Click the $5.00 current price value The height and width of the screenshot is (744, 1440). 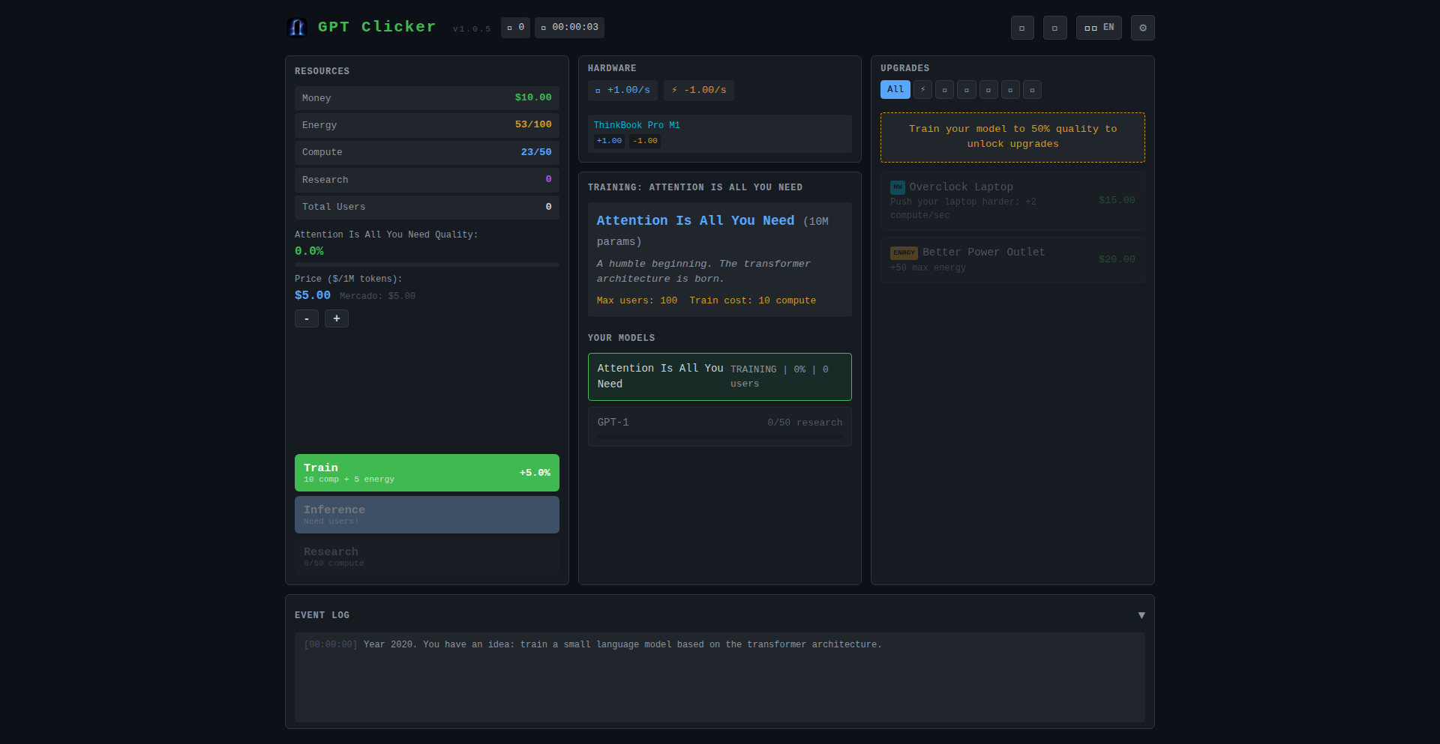[x=312, y=295]
